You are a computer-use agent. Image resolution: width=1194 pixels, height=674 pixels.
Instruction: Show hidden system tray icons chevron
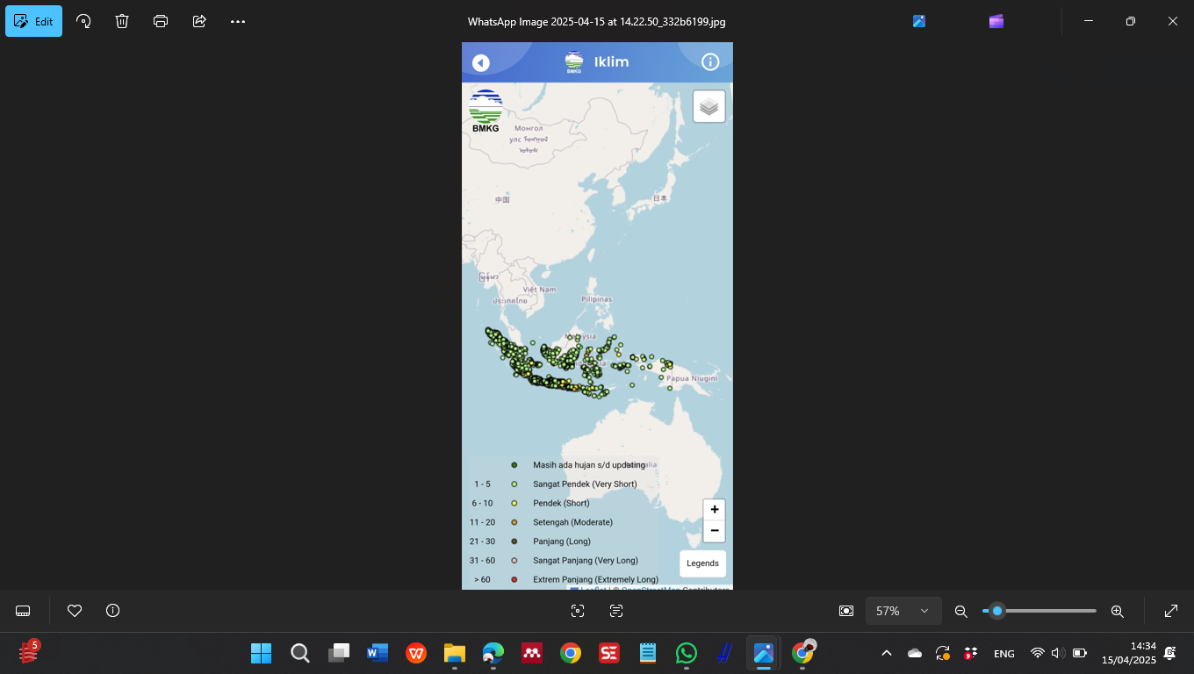tap(887, 653)
